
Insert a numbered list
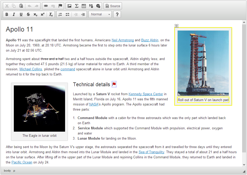click(x=60, y=14)
